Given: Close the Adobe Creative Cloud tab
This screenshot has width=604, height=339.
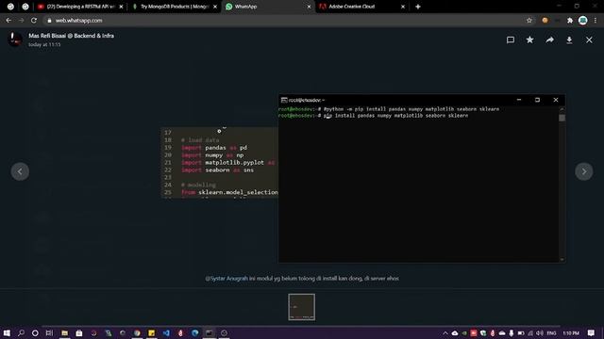Looking at the screenshot, I should pos(403,7).
